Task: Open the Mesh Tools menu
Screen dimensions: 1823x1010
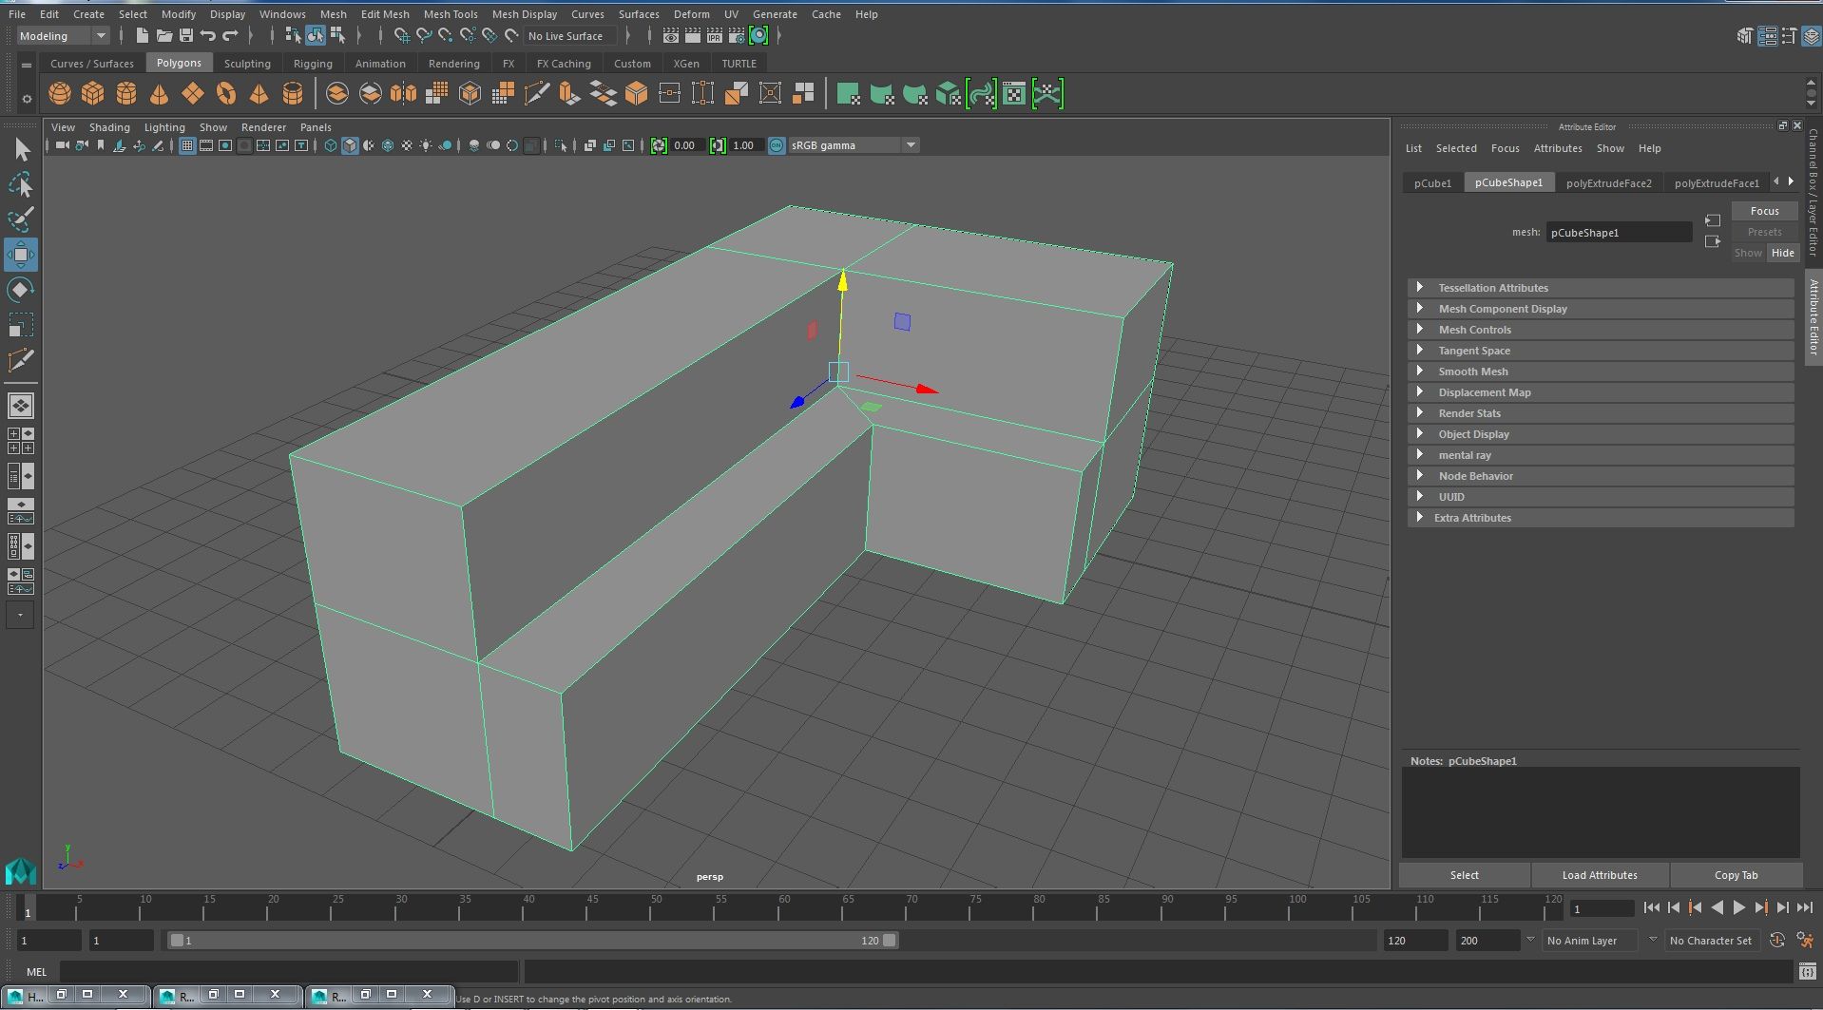Action: coord(451,14)
